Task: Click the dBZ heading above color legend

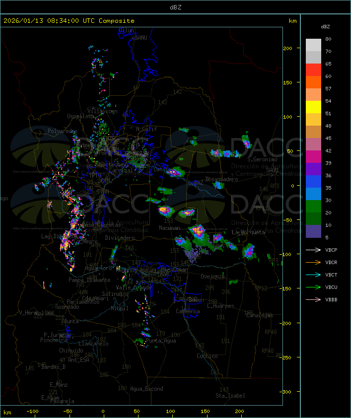Action: 325,26
